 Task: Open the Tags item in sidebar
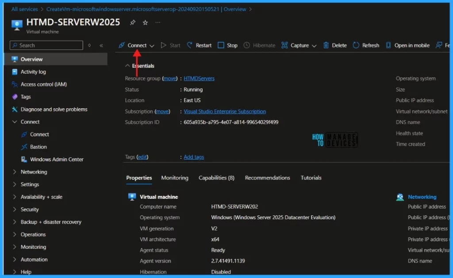tap(26, 97)
